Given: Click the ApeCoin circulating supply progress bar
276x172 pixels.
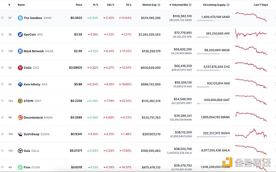Looking at the screenshot, I should coord(213,37).
